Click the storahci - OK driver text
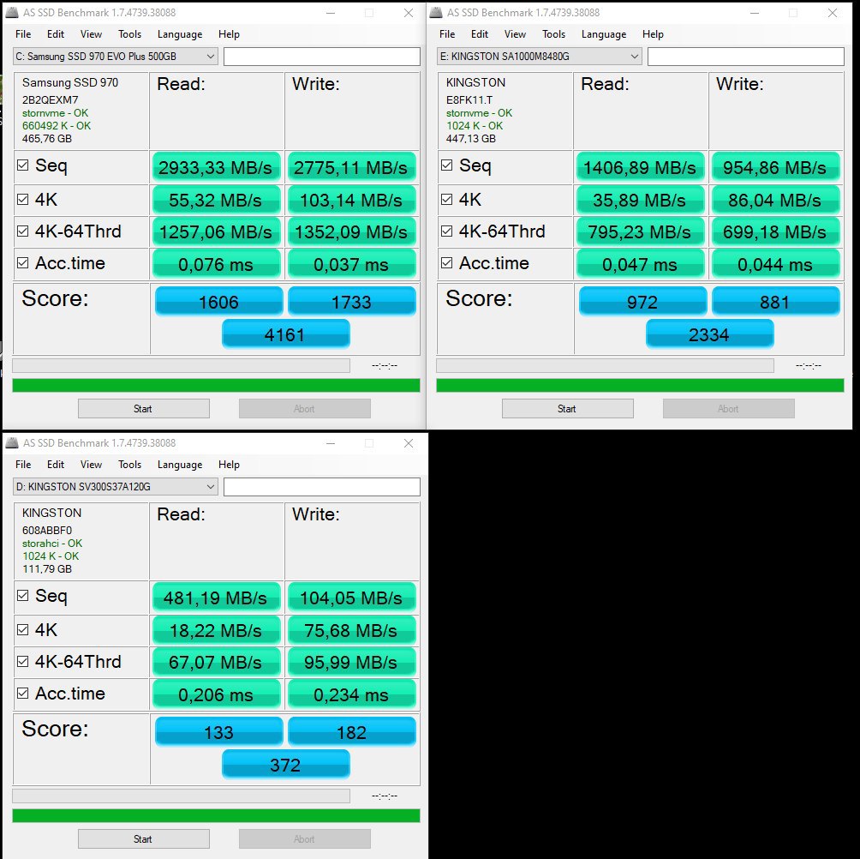Viewport: 860px width, 859px height. point(52,544)
